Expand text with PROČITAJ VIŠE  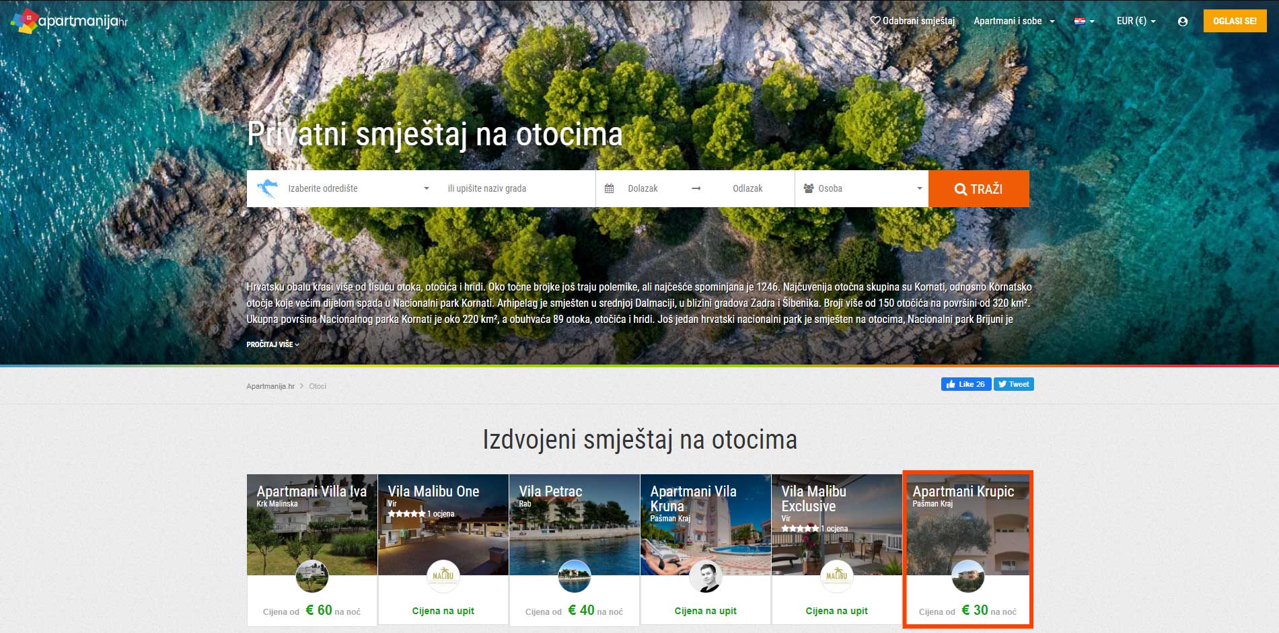point(272,344)
